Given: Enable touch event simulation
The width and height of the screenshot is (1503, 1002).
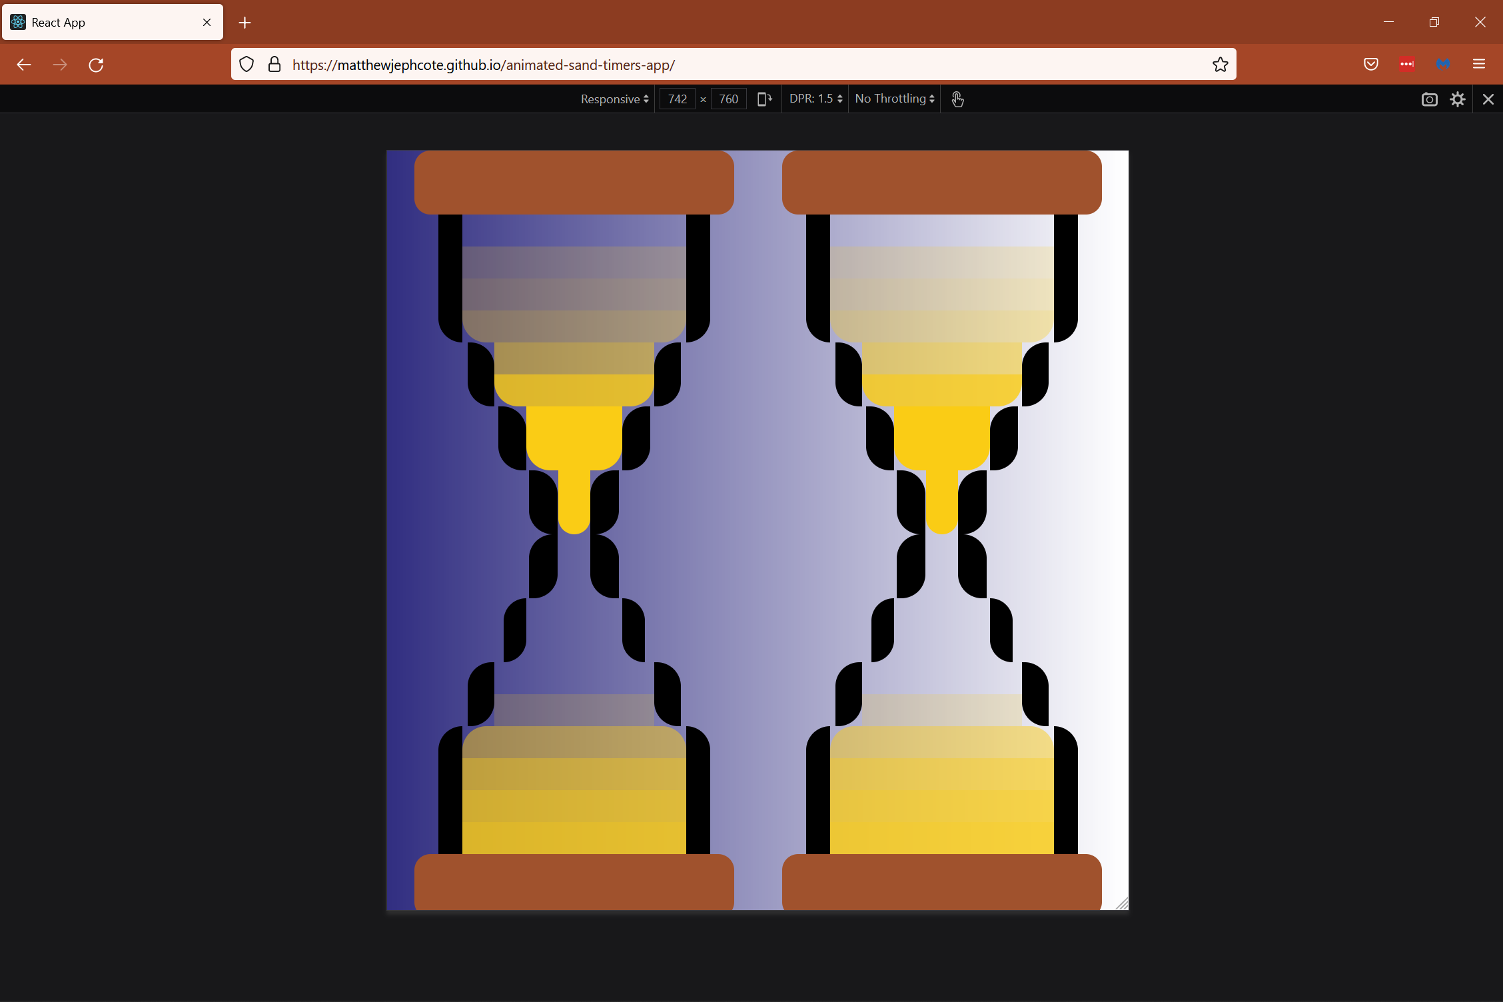Looking at the screenshot, I should point(957,99).
